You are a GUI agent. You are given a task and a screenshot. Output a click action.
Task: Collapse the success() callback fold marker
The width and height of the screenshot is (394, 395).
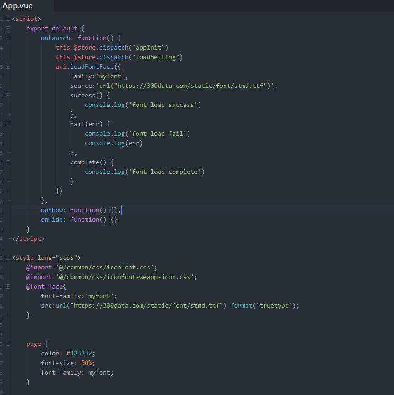tap(8, 95)
